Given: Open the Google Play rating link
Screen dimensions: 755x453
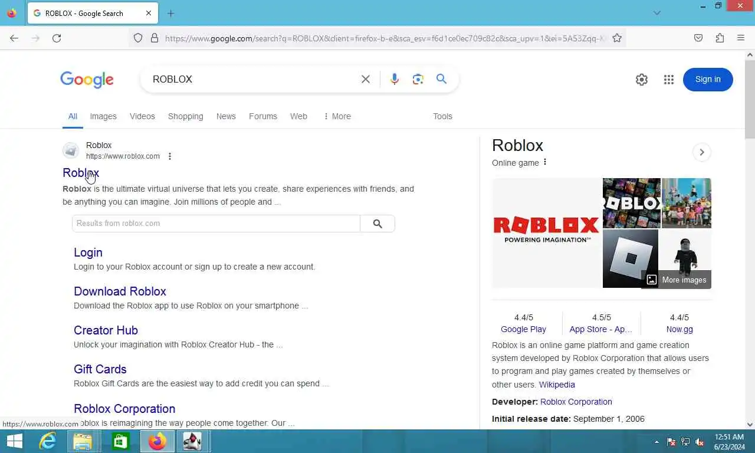Looking at the screenshot, I should click(x=523, y=330).
